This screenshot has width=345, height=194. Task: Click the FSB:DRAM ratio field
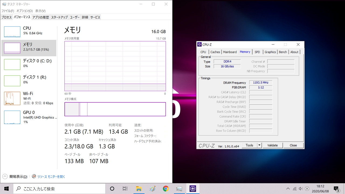click(x=261, y=88)
